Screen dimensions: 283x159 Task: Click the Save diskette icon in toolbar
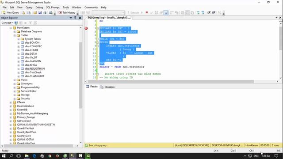(40, 13)
